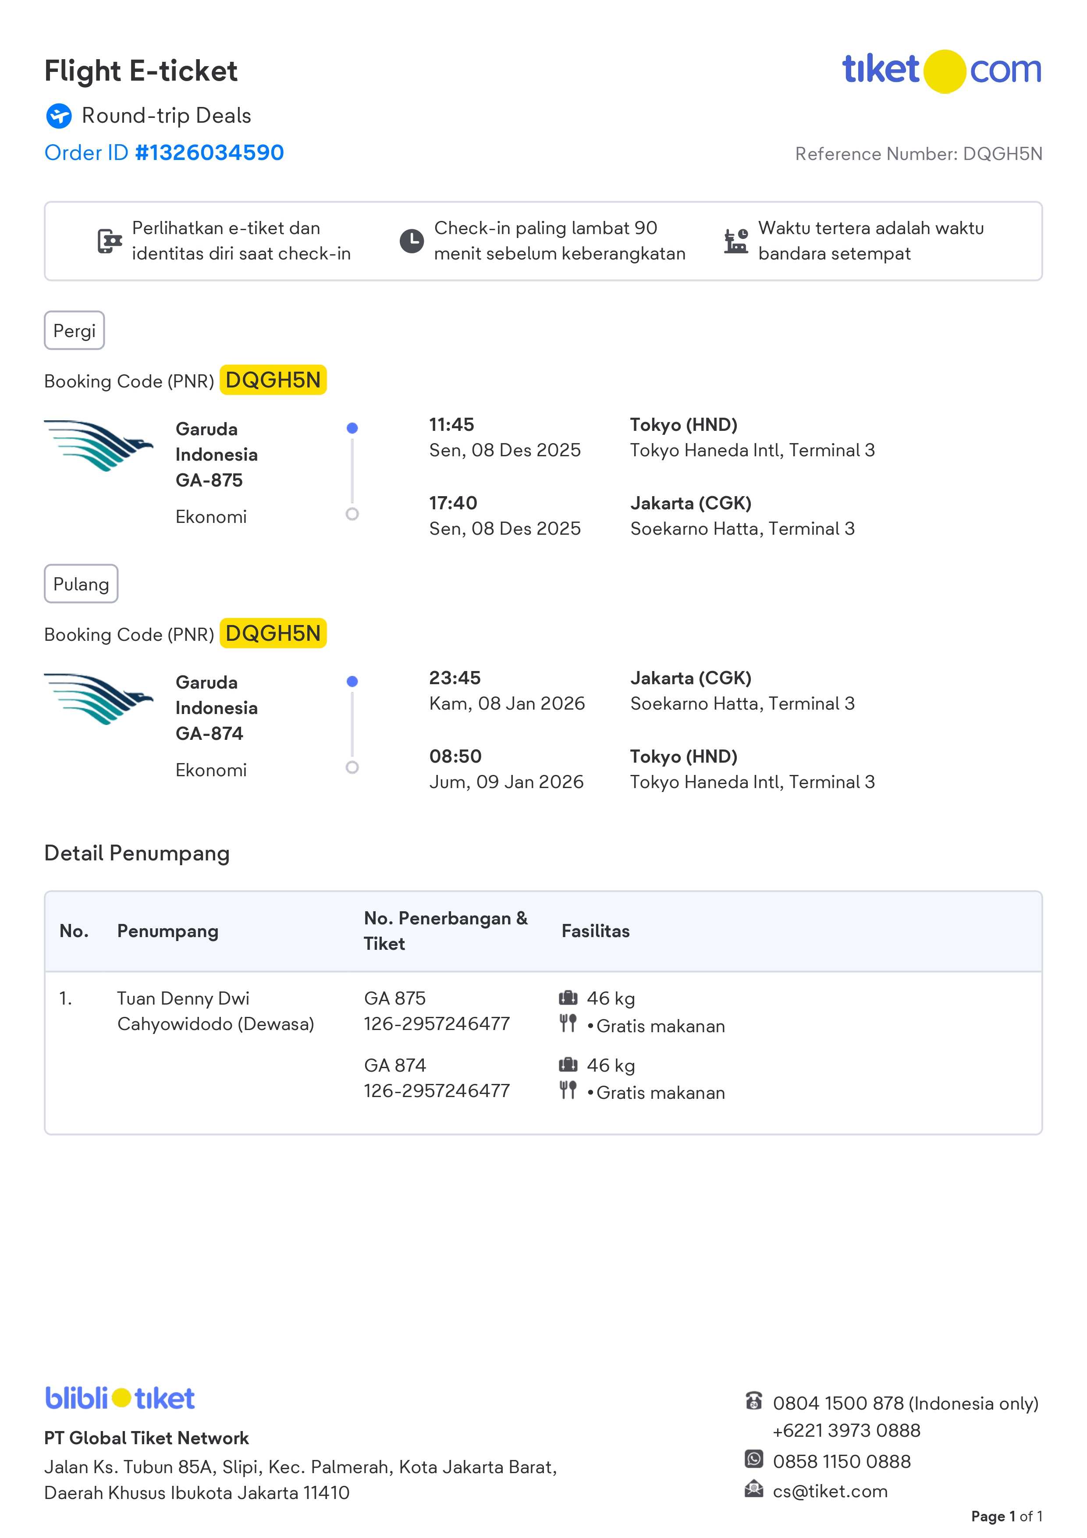Click the Garuda Indonesia logo for GA-874
1087x1538 pixels.
(99, 700)
